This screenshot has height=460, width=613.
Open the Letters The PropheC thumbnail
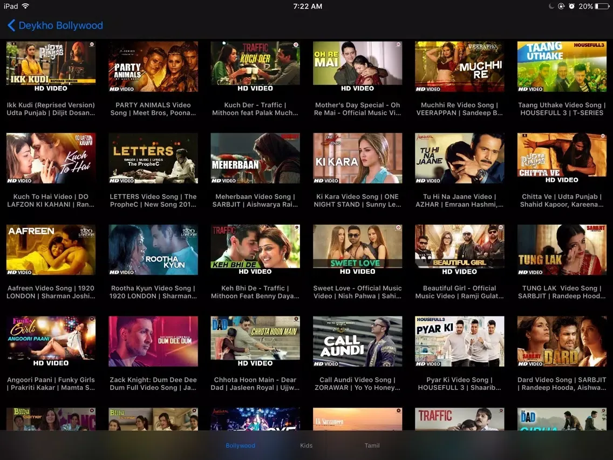pyautogui.click(x=153, y=158)
